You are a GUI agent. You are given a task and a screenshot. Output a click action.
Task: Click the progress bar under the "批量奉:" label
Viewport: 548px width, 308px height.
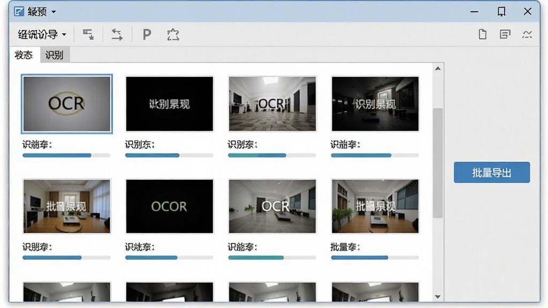coord(375,258)
